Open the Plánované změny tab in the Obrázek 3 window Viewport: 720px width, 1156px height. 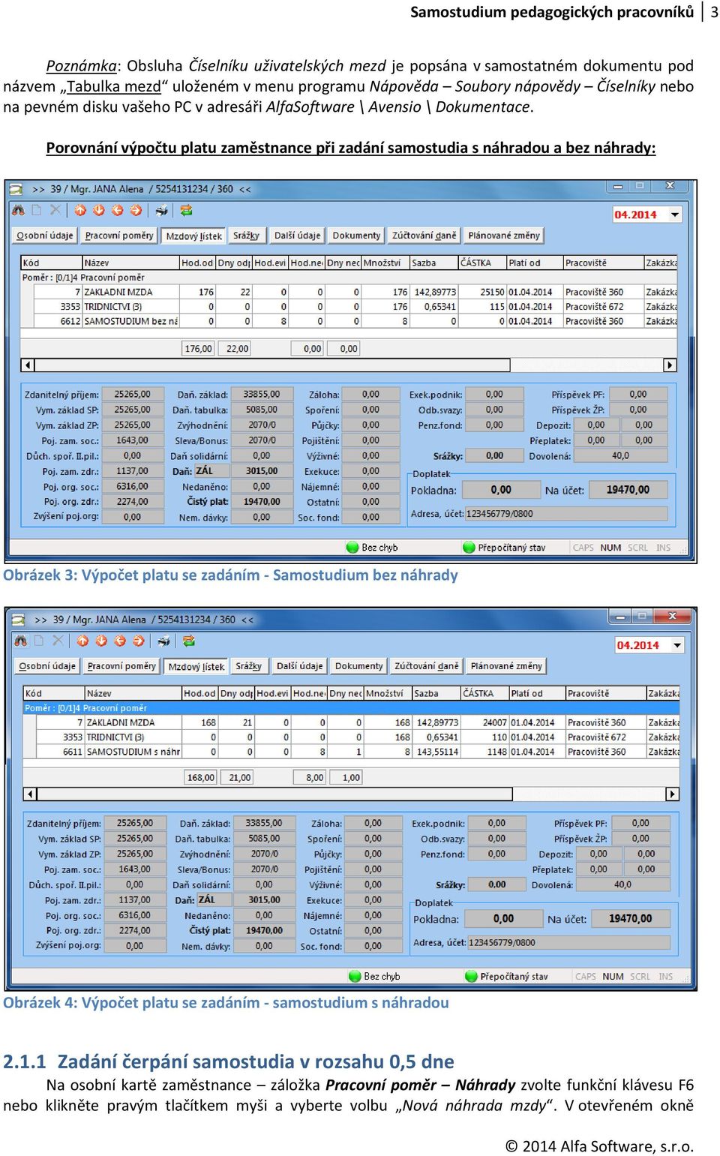coord(504,236)
